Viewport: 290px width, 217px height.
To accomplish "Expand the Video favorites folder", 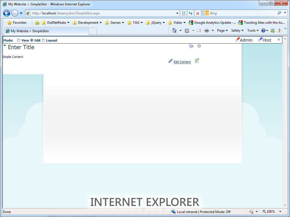I will [x=177, y=23].
